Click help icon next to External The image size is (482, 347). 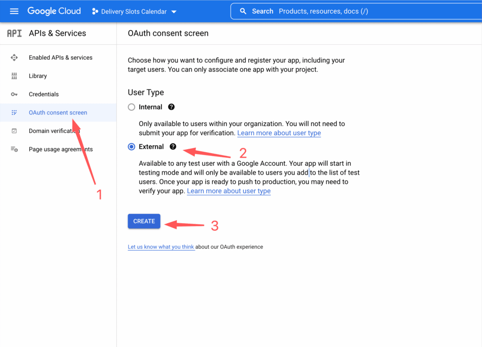pyautogui.click(x=173, y=146)
